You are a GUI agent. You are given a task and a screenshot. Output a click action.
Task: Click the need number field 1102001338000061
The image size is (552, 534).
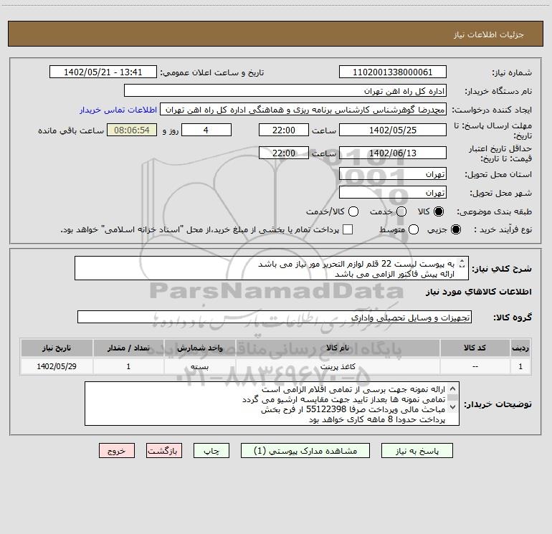pos(393,72)
